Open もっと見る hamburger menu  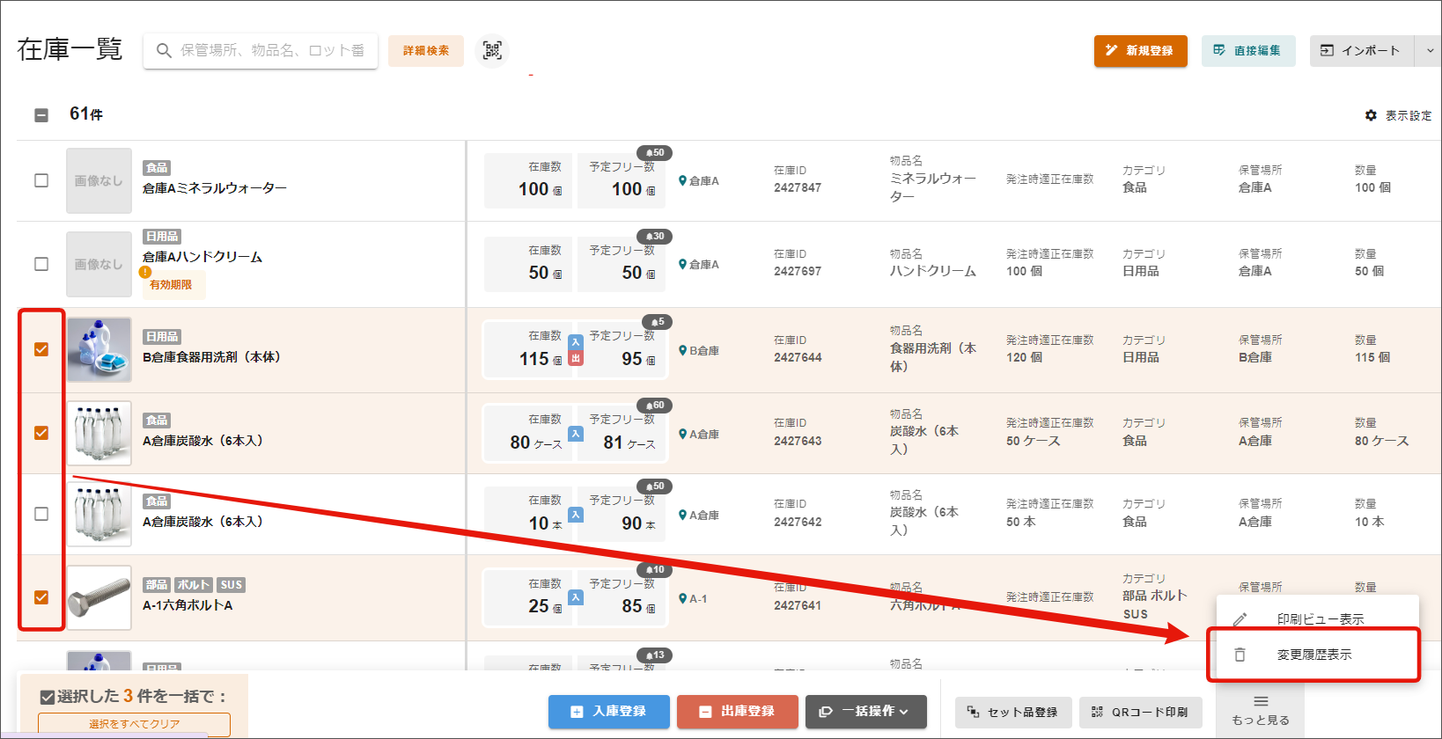pos(1260,708)
